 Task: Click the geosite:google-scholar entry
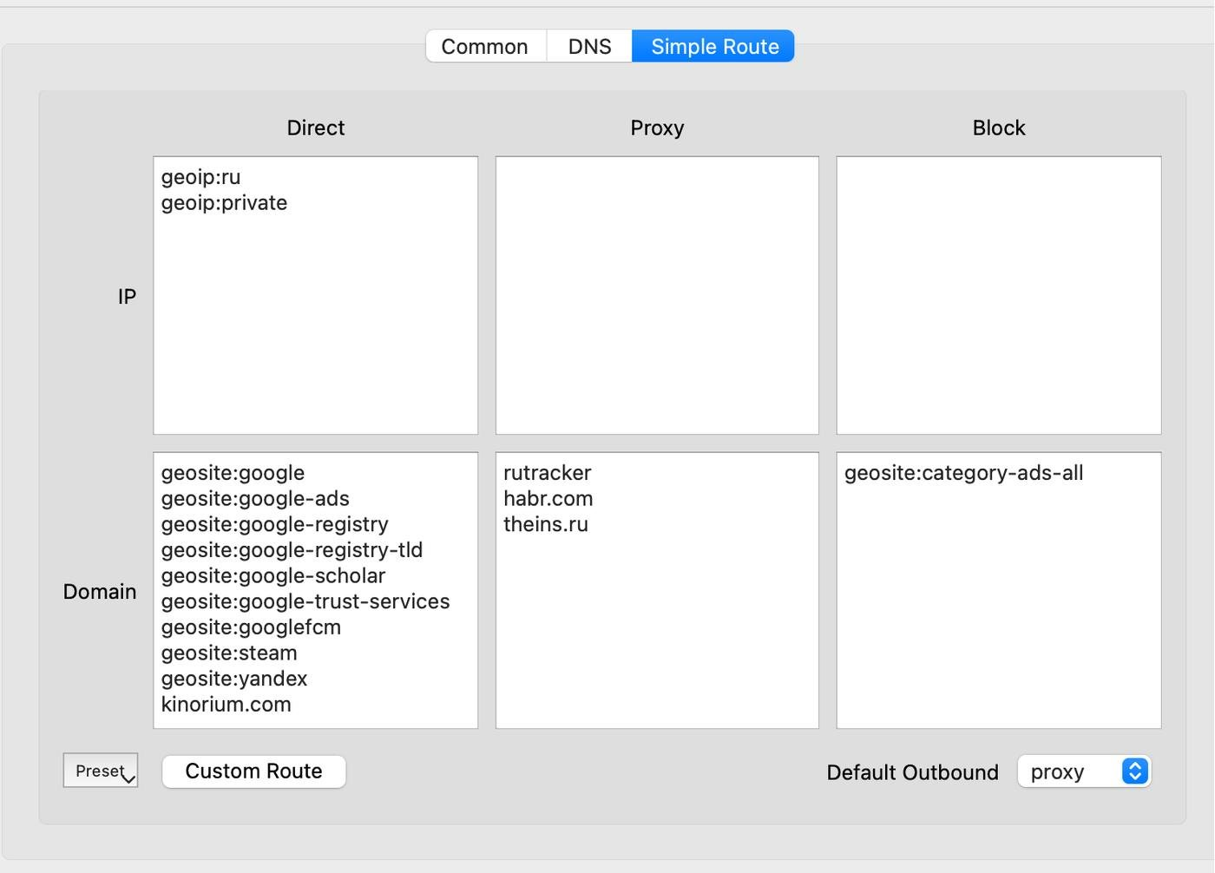[273, 576]
